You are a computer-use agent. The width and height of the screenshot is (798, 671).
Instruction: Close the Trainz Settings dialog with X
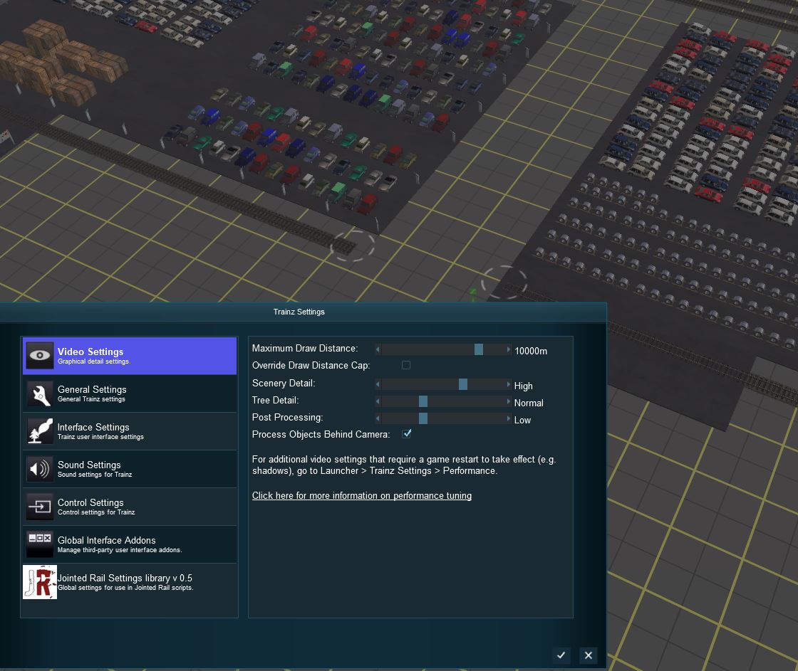click(x=588, y=655)
